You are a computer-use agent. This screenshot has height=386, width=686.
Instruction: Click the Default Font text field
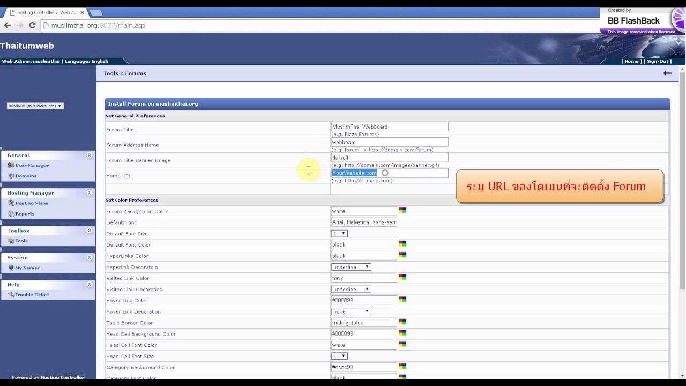tap(364, 222)
